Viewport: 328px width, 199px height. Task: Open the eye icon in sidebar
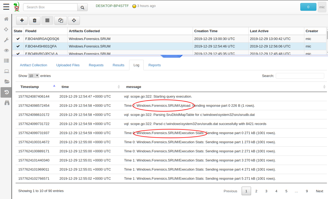[x=6, y=50]
